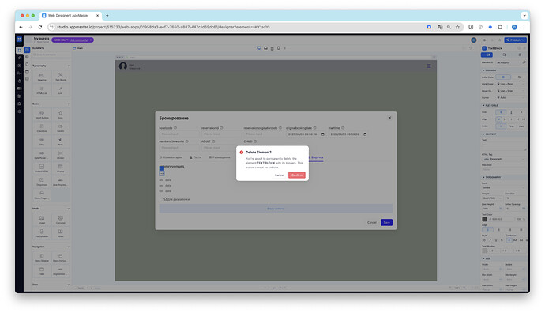The image size is (545, 313).
Task: Open the AppMaster home grid icon
Action: (x=19, y=40)
